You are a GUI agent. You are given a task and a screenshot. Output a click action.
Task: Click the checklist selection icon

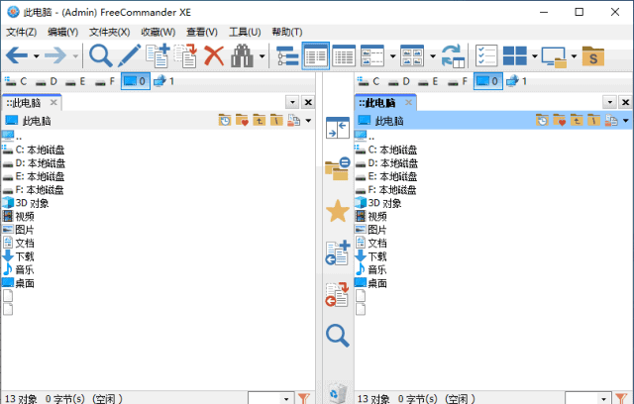pyautogui.click(x=486, y=55)
